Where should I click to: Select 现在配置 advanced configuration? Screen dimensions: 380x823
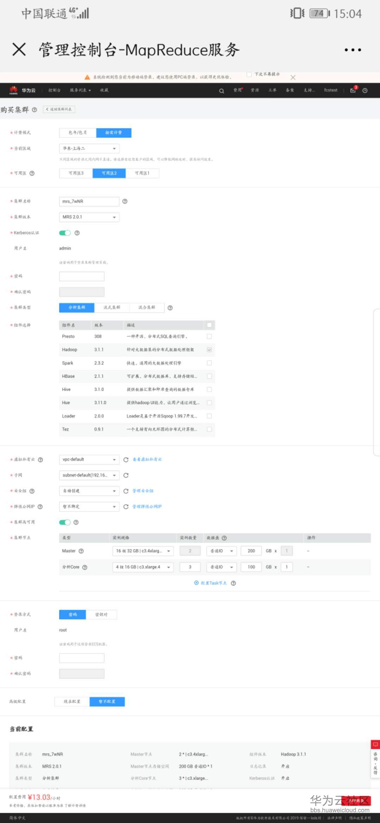pos(72,702)
